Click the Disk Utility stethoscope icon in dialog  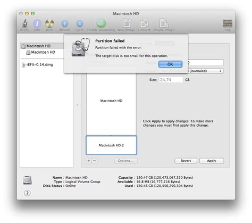[x=81, y=47]
